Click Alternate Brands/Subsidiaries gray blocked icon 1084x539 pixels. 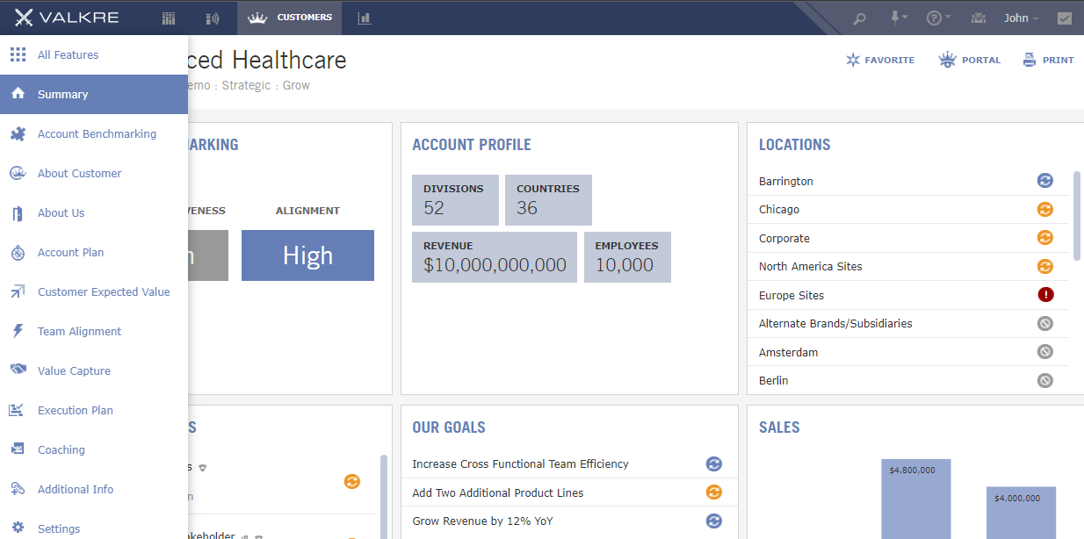click(x=1045, y=323)
